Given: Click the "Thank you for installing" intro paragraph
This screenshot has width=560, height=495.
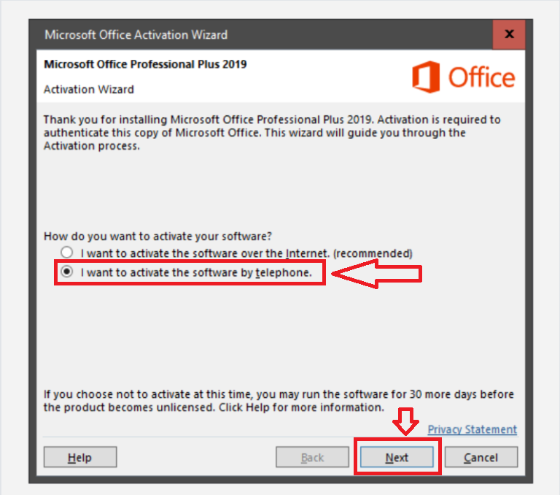Looking at the screenshot, I should (x=272, y=133).
